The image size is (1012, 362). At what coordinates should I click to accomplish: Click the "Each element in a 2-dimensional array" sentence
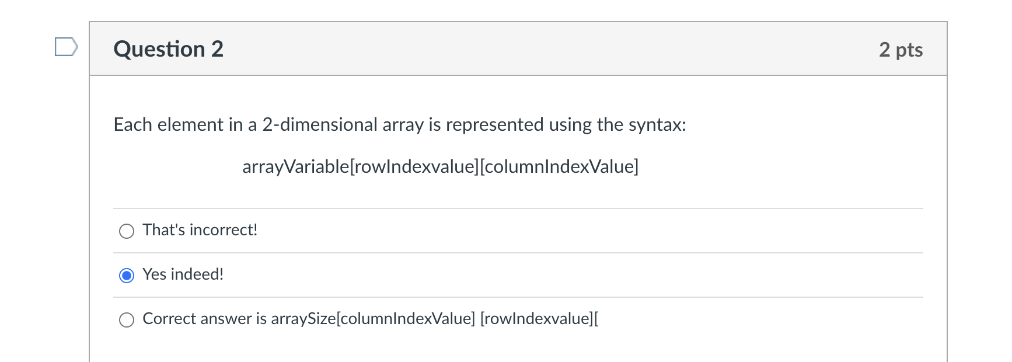point(400,124)
